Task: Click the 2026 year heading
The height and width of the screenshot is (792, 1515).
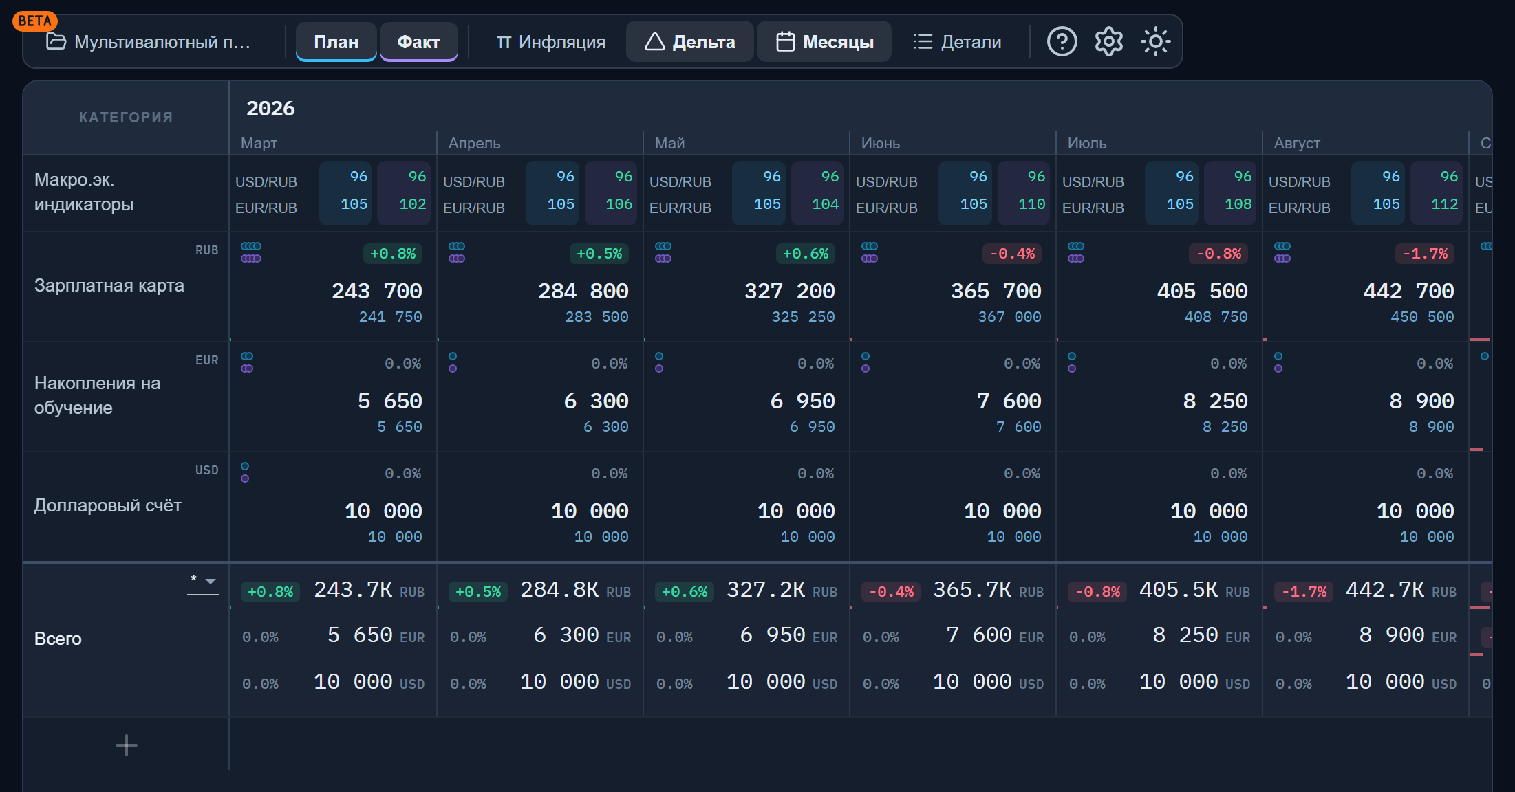Action: pos(270,109)
